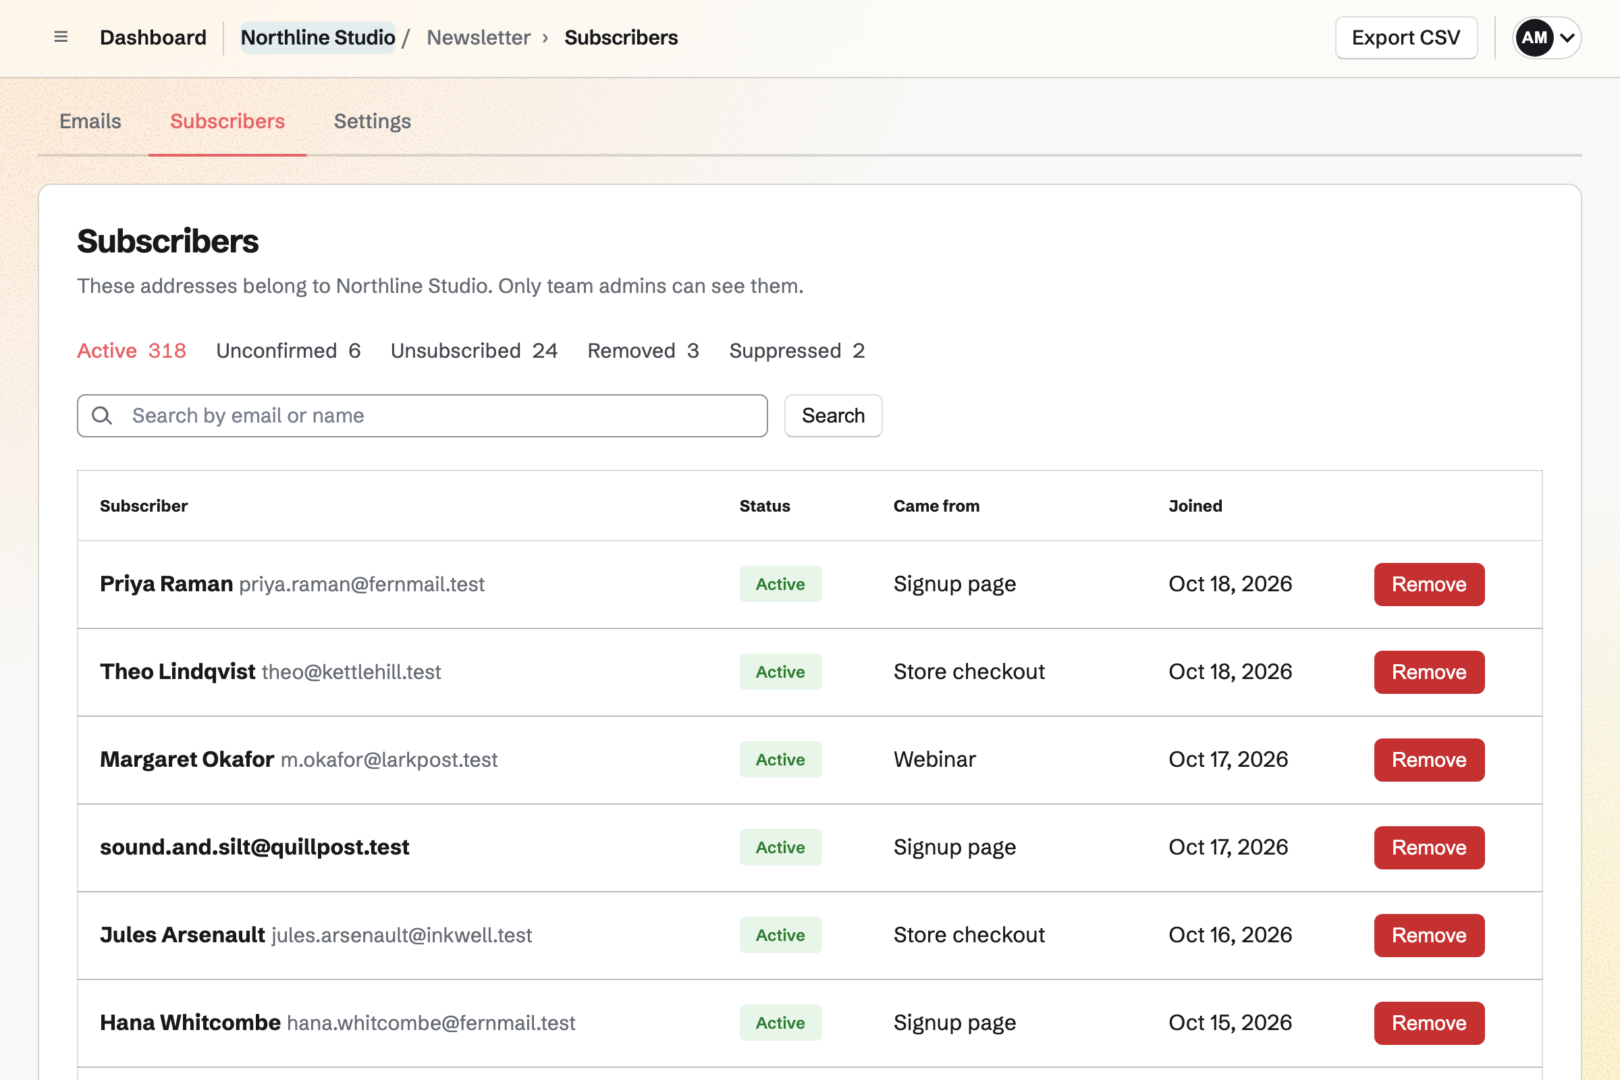Click the Came from column header
Image resolution: width=1620 pixels, height=1080 pixels.
[x=936, y=506]
